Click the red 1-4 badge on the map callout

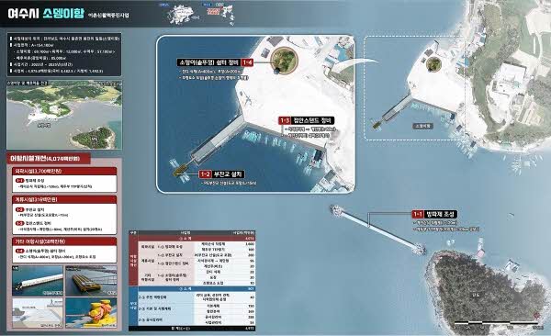pos(247,62)
